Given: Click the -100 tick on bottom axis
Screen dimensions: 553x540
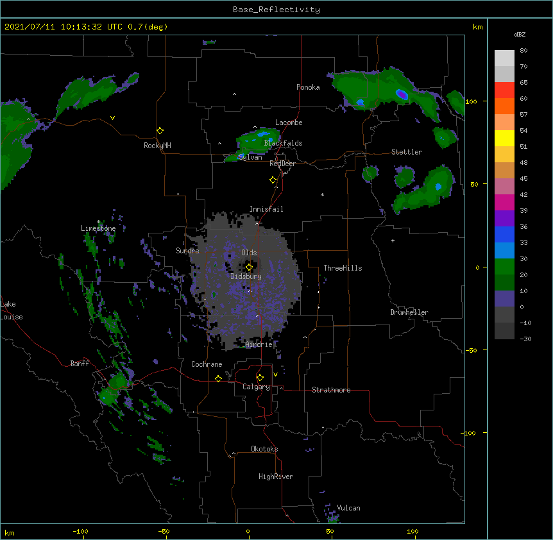Looking at the screenshot, I should (x=80, y=531).
